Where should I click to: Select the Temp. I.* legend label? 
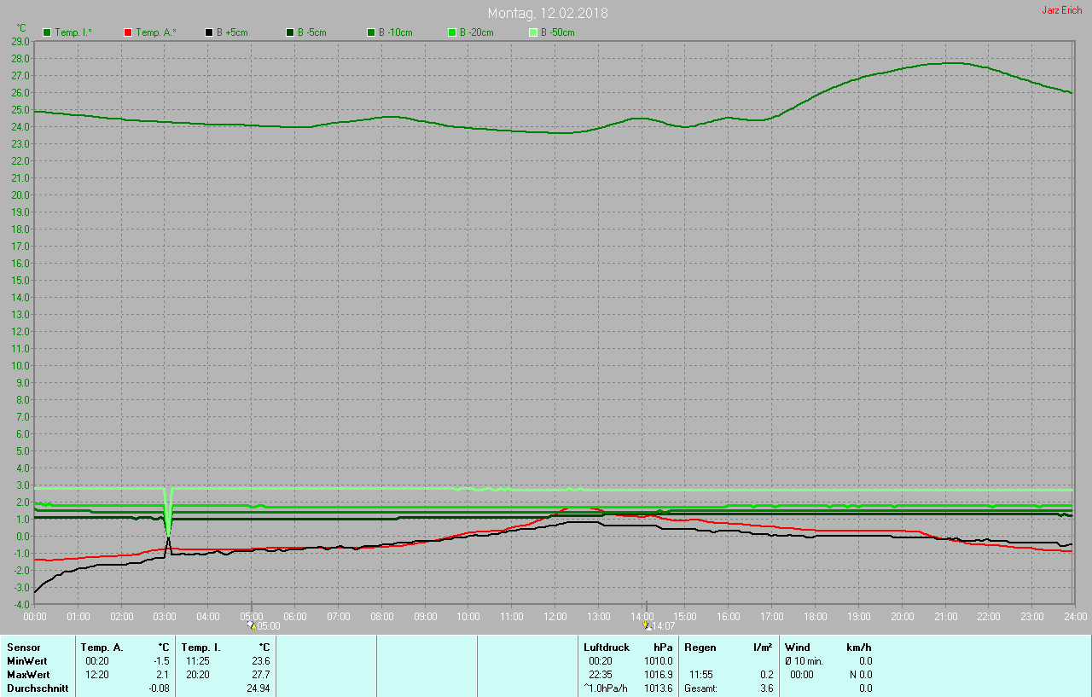[74, 32]
